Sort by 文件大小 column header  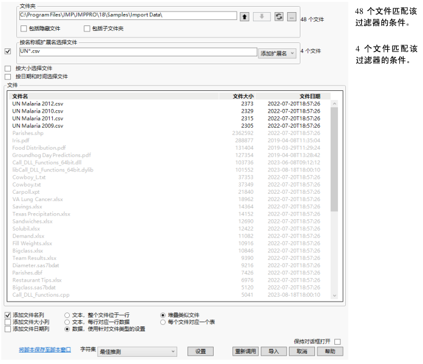[x=237, y=96]
